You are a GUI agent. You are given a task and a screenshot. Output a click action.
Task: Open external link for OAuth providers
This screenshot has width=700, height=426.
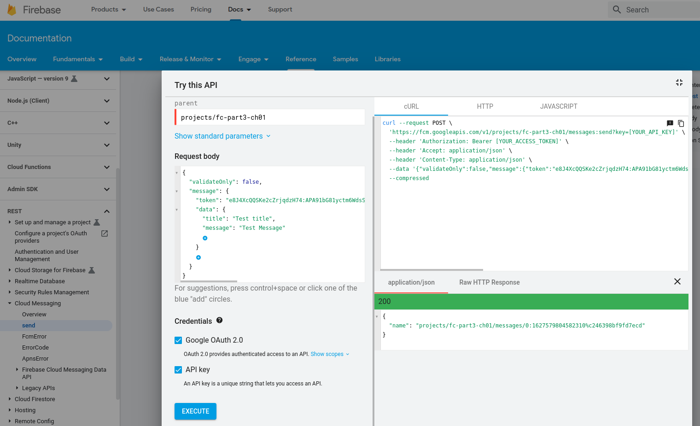tap(105, 233)
